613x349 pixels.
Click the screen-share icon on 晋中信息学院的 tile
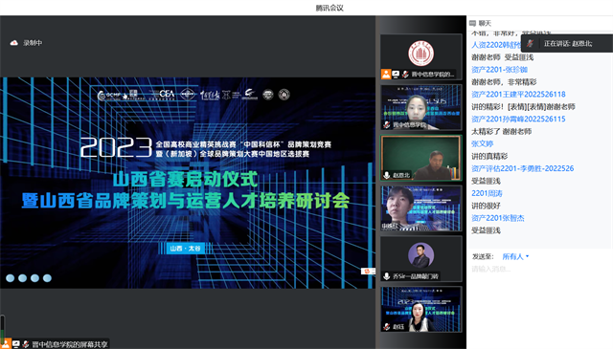tap(396, 75)
